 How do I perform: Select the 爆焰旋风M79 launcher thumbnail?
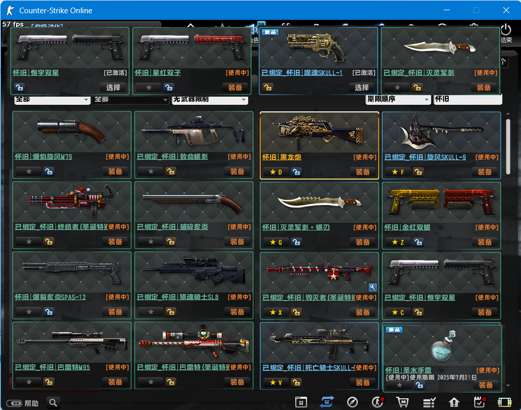[72, 132]
